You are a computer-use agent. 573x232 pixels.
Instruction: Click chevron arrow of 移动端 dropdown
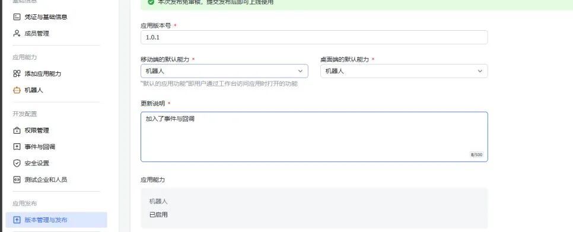[300, 71]
